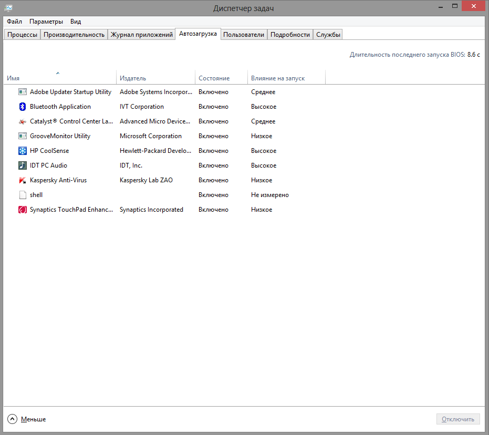Sort by the Состояние column header
The image size is (489, 435).
(x=214, y=78)
